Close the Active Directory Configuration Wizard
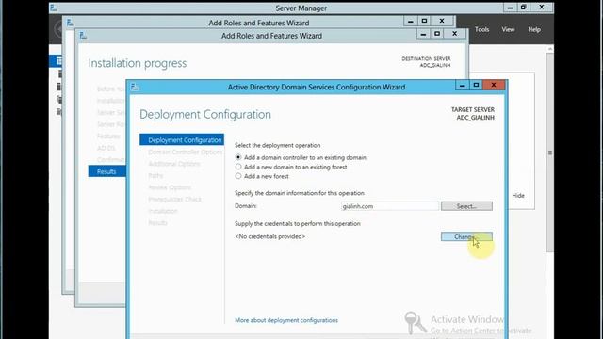This screenshot has width=603, height=339. coord(494,85)
